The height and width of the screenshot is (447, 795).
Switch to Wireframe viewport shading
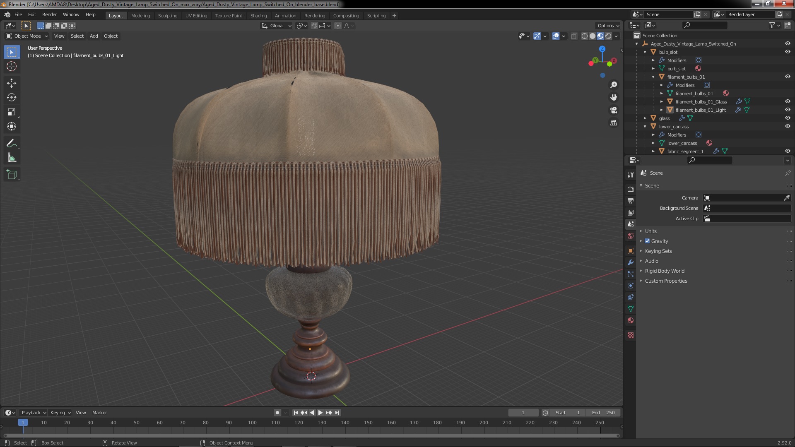click(x=584, y=36)
